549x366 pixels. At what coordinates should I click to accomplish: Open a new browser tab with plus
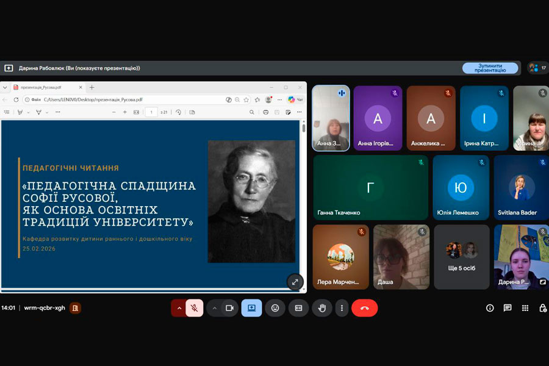pos(91,87)
